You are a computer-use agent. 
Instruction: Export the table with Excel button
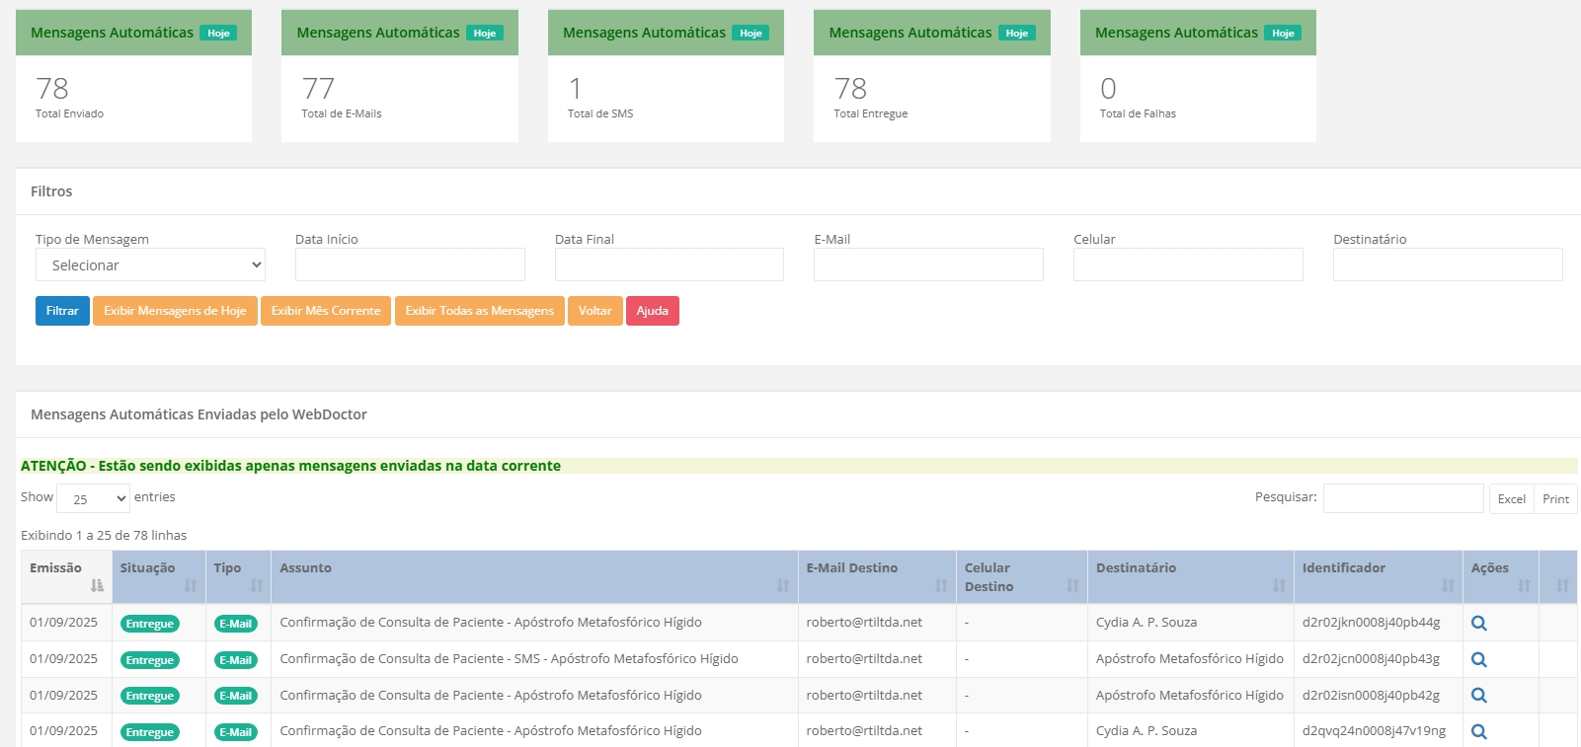[x=1511, y=499]
